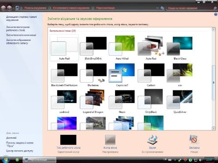Choose the Legend of Dragon theme
This screenshot has width=218, height=163.
pos(93,102)
